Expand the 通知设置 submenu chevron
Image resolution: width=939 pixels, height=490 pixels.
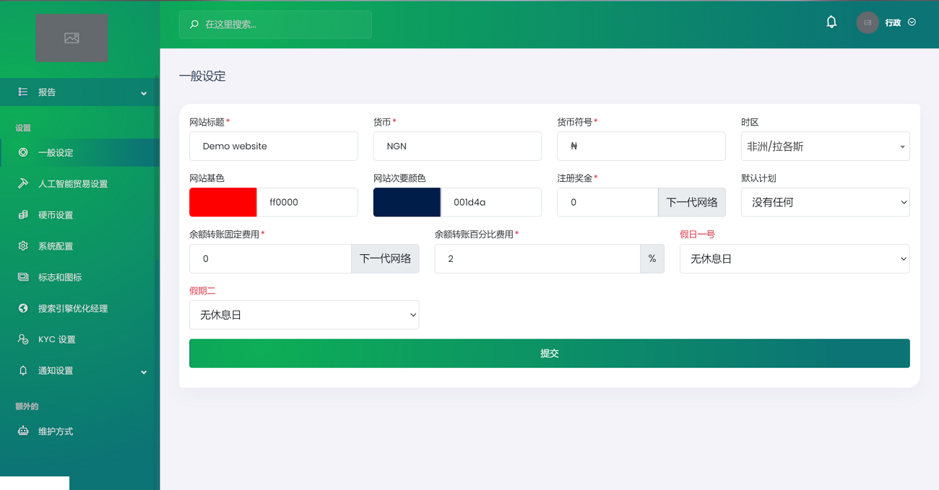coord(144,372)
